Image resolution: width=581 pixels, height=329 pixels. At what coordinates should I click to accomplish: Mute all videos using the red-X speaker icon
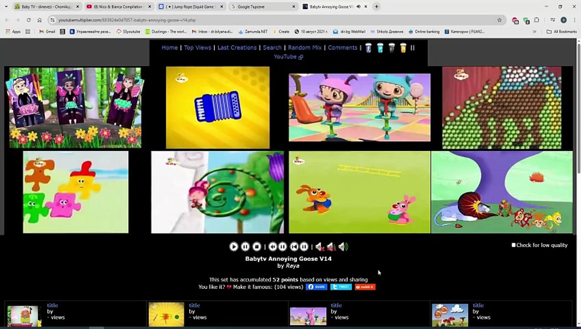pos(319,246)
